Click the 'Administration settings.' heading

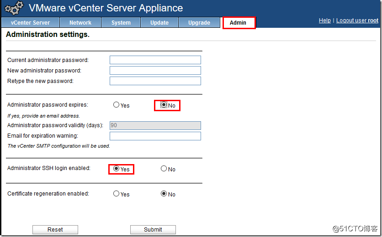coord(48,35)
